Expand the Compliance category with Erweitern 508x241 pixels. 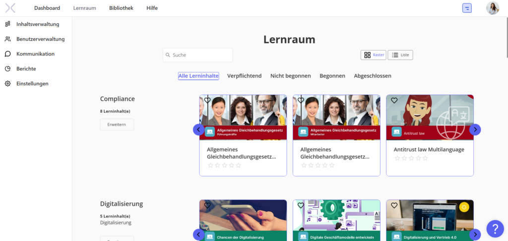(117, 124)
